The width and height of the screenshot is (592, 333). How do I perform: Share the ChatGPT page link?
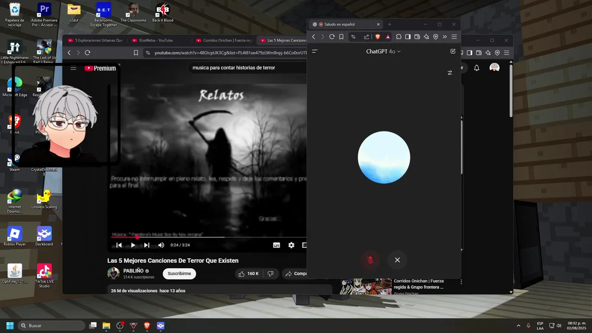point(366,37)
